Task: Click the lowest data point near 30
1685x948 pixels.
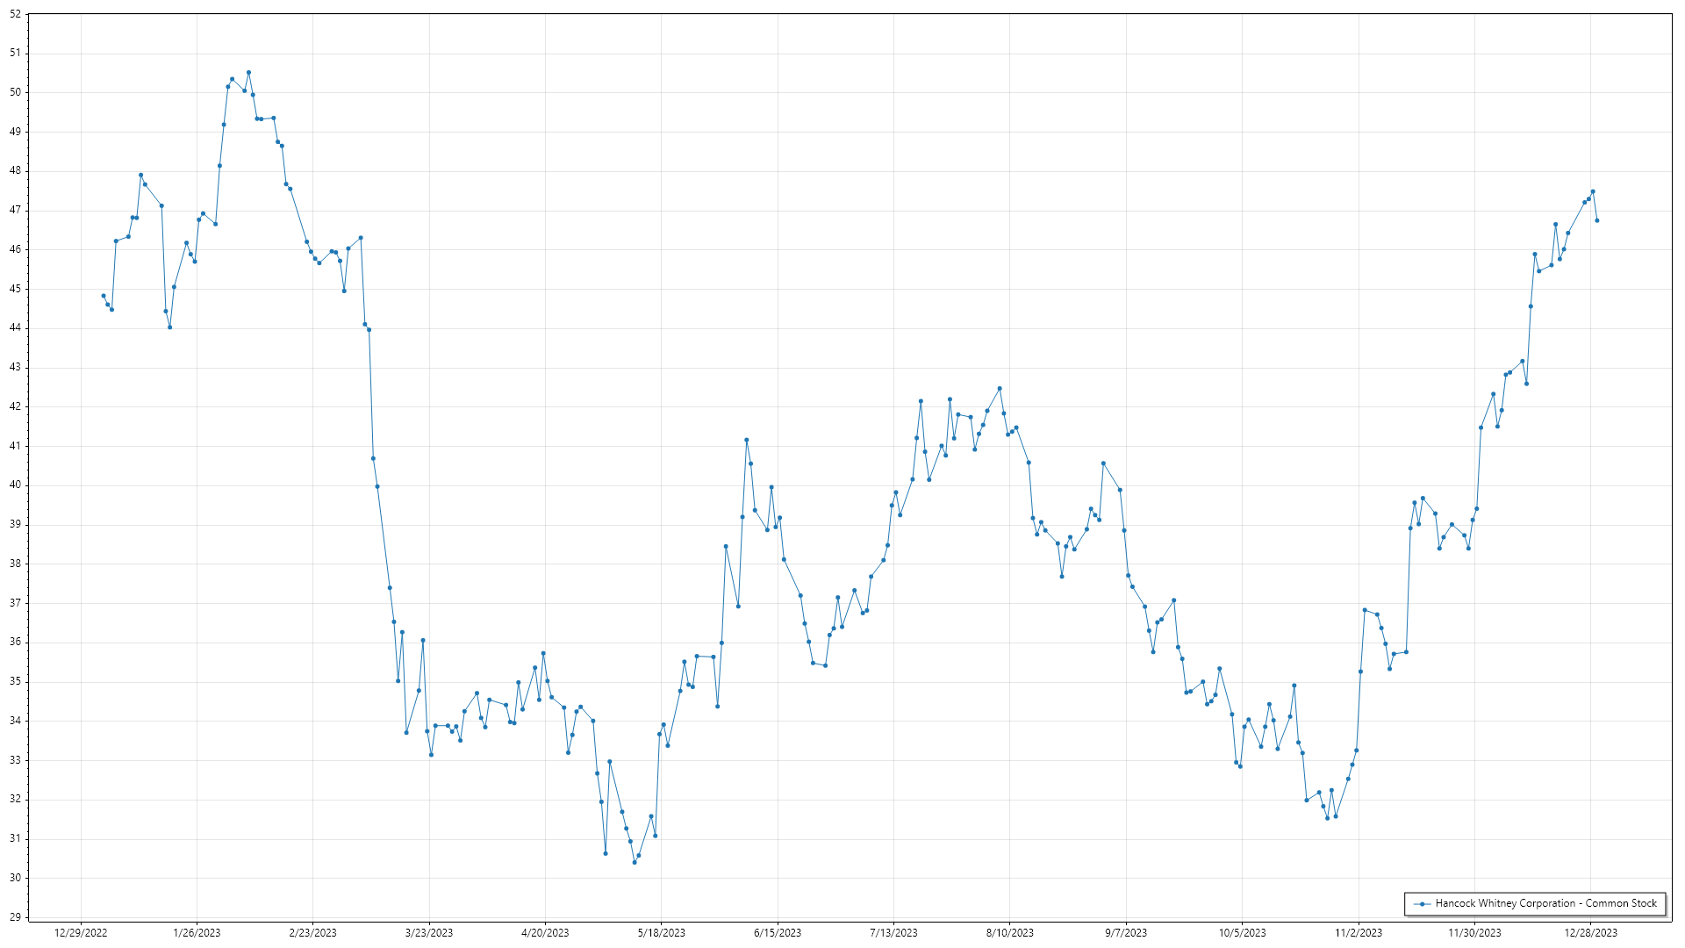Action: coord(635,862)
